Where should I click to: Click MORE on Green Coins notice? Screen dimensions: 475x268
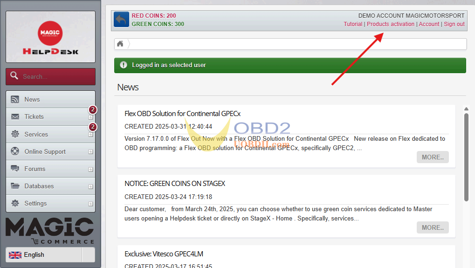click(433, 227)
